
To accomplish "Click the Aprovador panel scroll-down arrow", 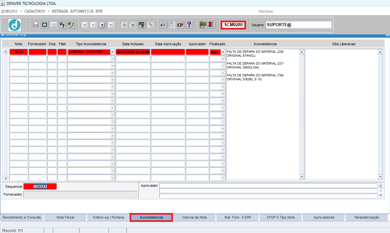I will tap(380, 195).
